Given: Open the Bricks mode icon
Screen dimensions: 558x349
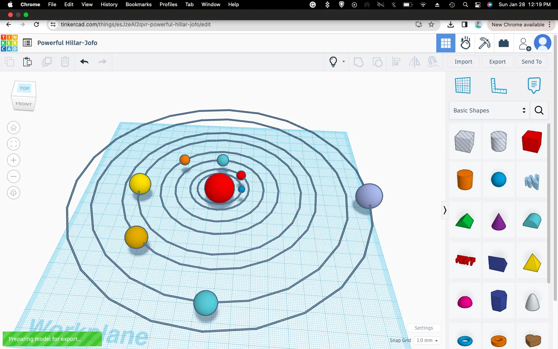Looking at the screenshot, I should [x=504, y=43].
